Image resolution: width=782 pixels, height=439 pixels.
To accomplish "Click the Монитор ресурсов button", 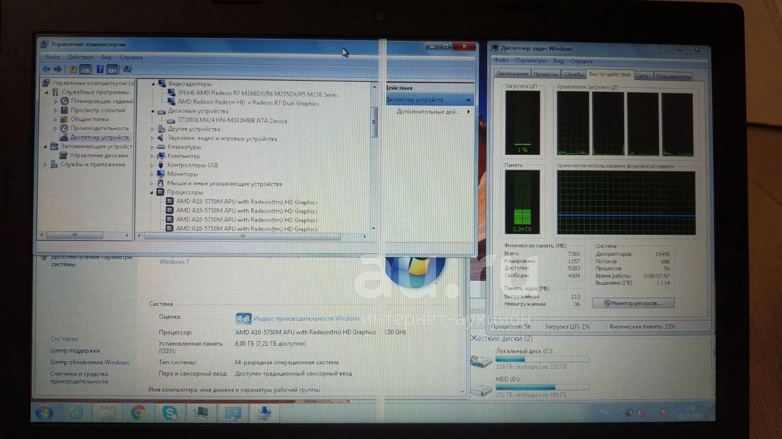I will point(633,303).
